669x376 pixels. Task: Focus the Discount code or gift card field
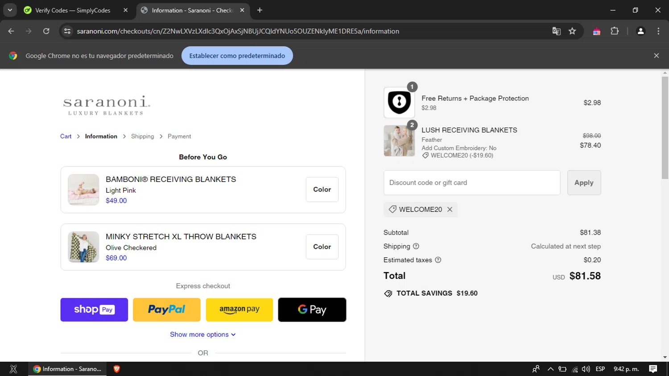472,182
